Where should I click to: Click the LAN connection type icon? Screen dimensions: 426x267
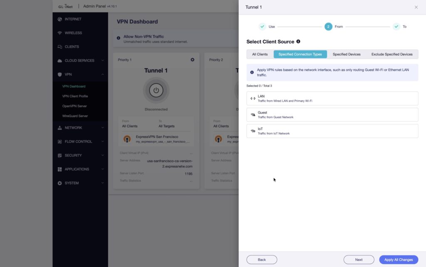click(253, 98)
